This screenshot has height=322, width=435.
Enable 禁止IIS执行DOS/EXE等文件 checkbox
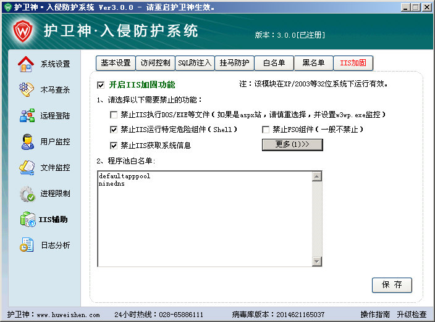pyautogui.click(x=114, y=115)
